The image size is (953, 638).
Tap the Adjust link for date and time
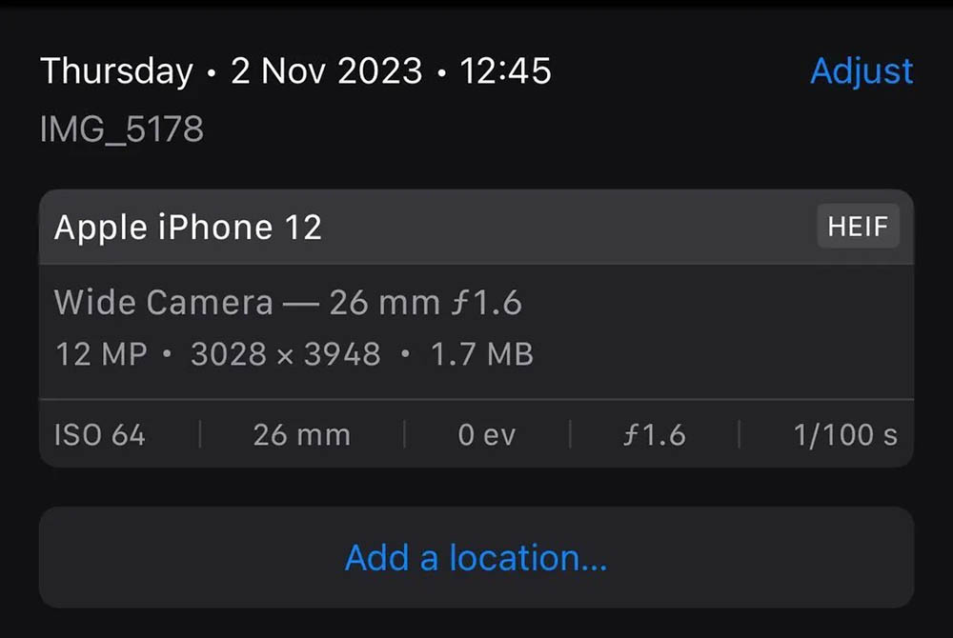(x=861, y=71)
